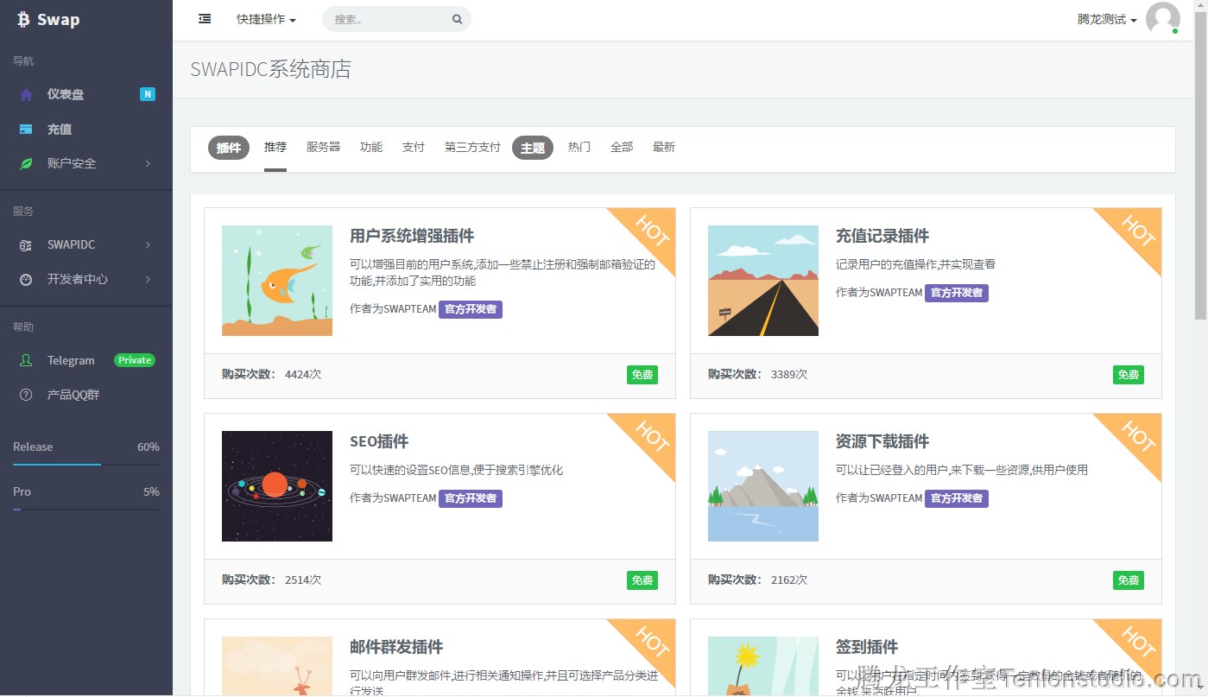Click the 仪表盘 home icon

pyautogui.click(x=26, y=95)
